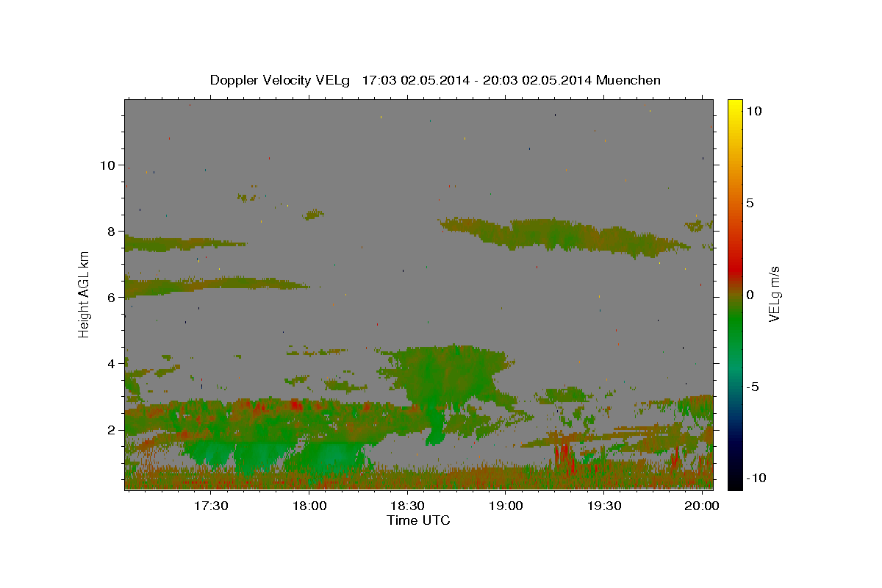Click the colorbar value -5
This screenshot has height=588, width=882.
[752, 387]
